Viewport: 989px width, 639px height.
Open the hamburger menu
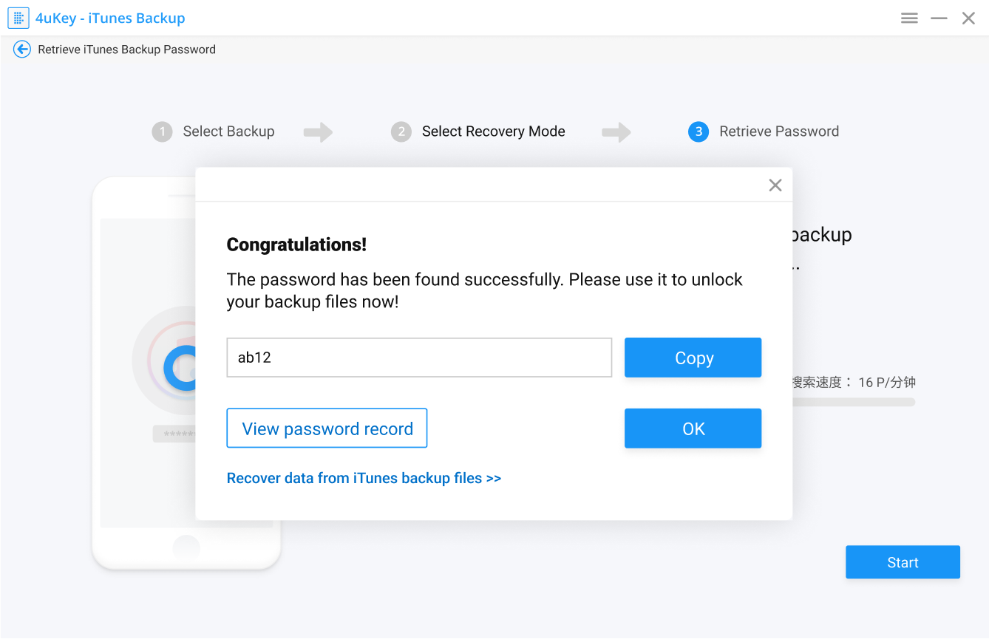tap(909, 17)
